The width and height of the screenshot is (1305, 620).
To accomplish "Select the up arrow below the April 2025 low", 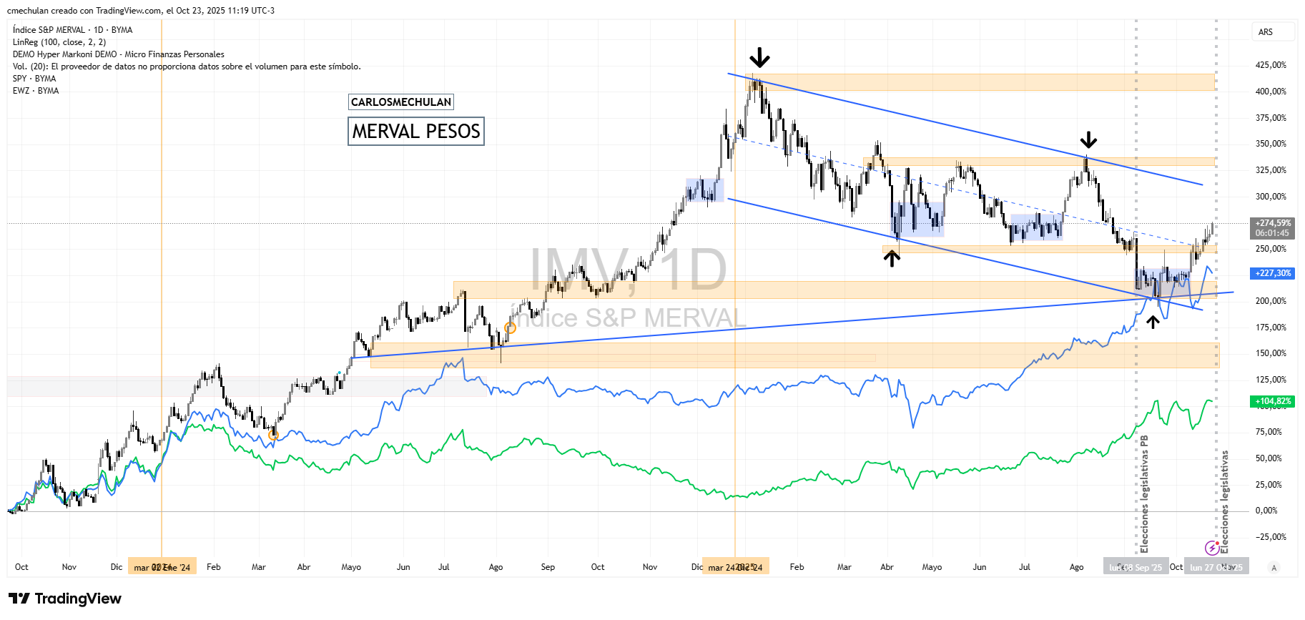I will 891,257.
